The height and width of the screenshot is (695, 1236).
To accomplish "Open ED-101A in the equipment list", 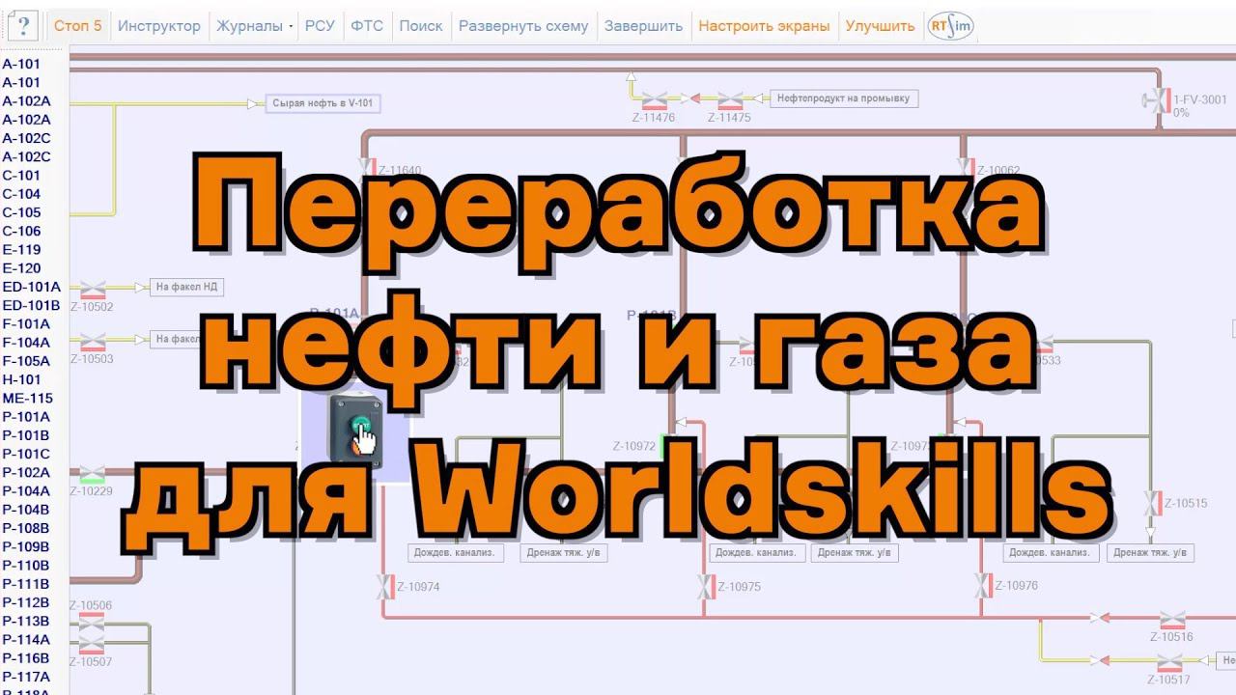I will 31,287.
